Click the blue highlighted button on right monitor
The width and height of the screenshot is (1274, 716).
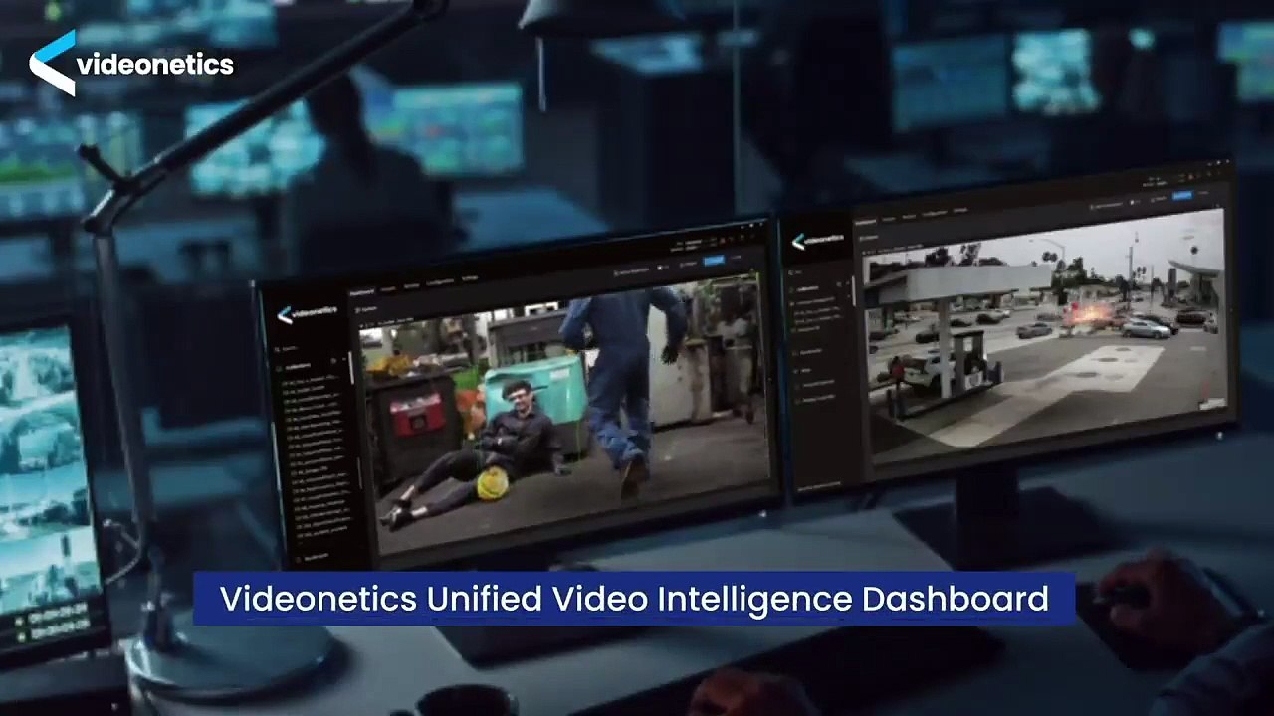(x=1181, y=197)
